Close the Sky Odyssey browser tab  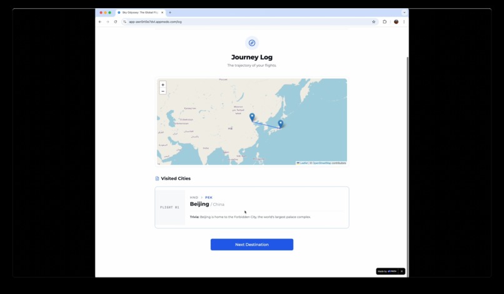click(x=163, y=12)
